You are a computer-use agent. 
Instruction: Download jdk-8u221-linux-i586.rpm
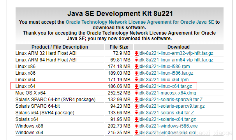tap(164, 66)
